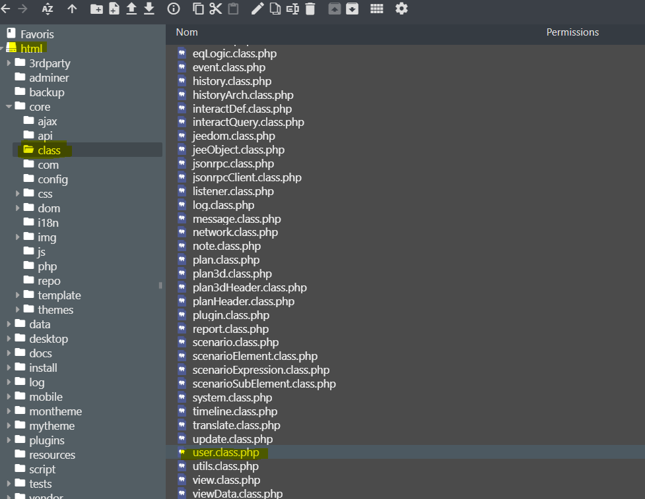645x499 pixels.
Task: Click the upload files icon
Action: tap(131, 9)
